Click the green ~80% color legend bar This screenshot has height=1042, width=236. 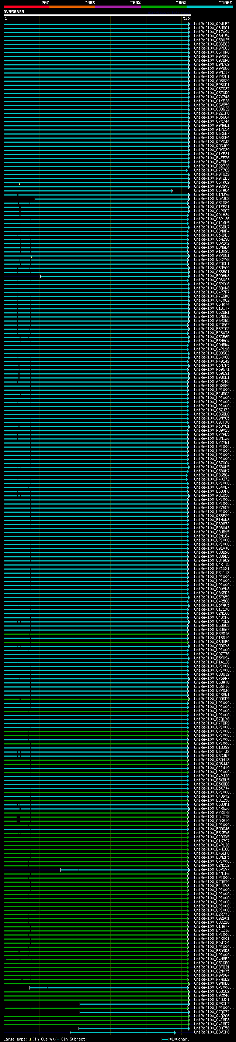click(x=164, y=7)
